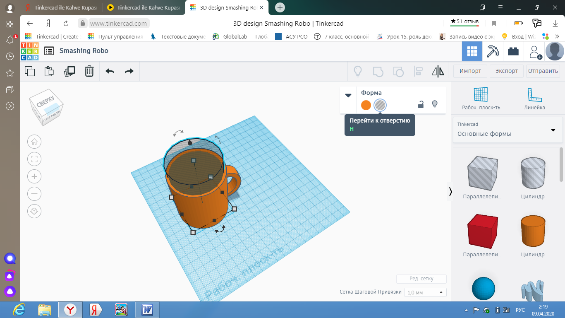Pick the blue sphere shape
The image size is (565, 318).
483,289
